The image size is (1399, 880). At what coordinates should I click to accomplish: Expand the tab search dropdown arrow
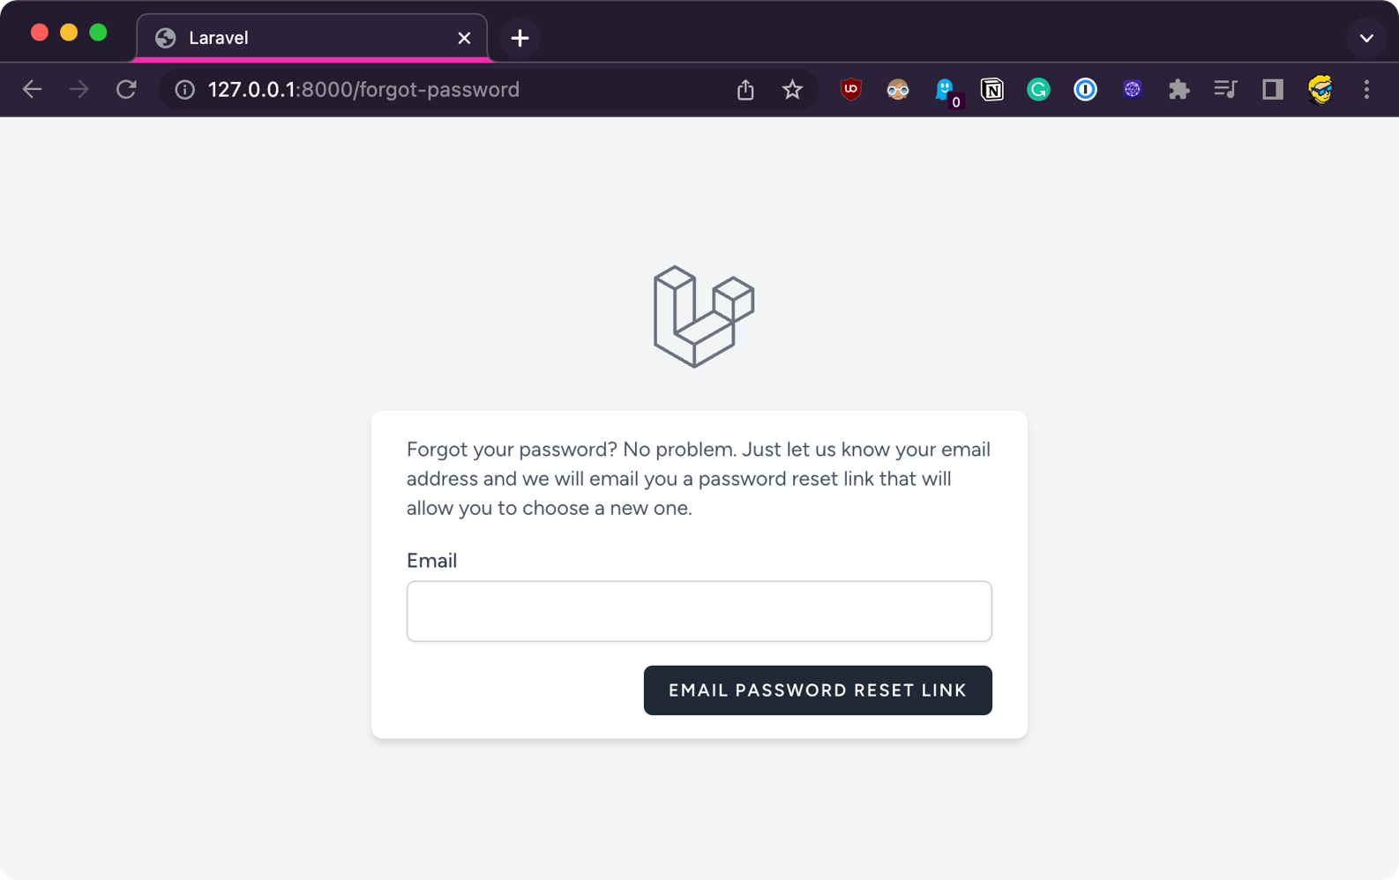pos(1366,38)
